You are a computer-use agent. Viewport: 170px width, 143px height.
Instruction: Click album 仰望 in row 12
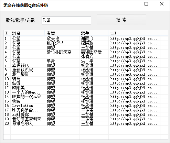coord(51,88)
